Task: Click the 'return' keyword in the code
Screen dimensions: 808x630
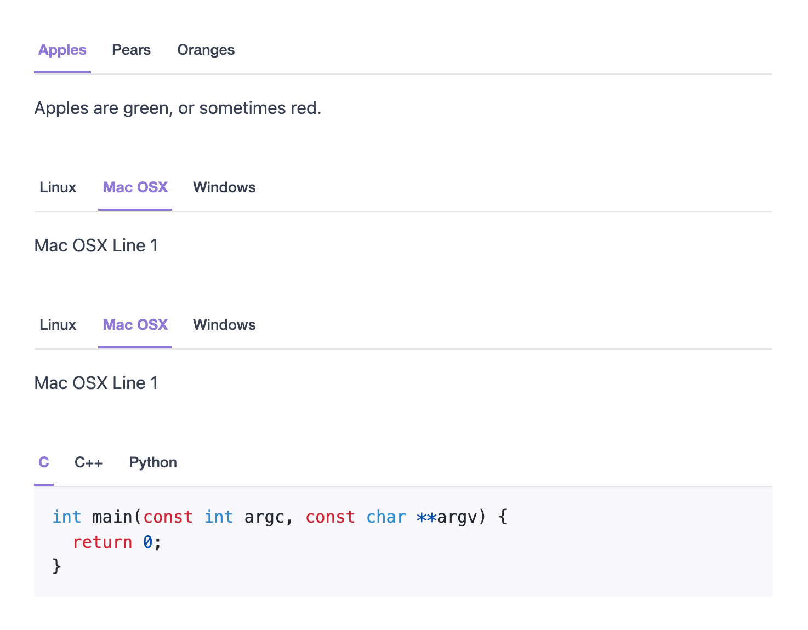Action: click(x=103, y=542)
